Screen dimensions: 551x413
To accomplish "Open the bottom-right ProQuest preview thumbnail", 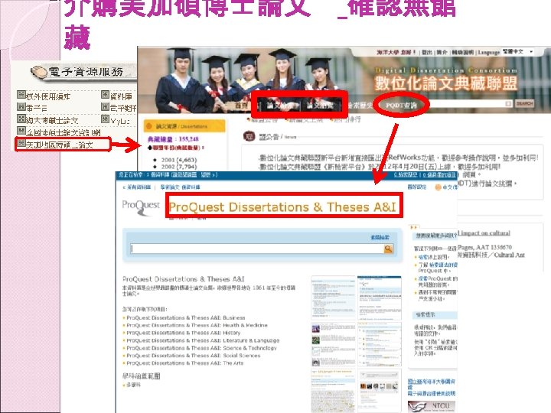I will tap(380, 391).
